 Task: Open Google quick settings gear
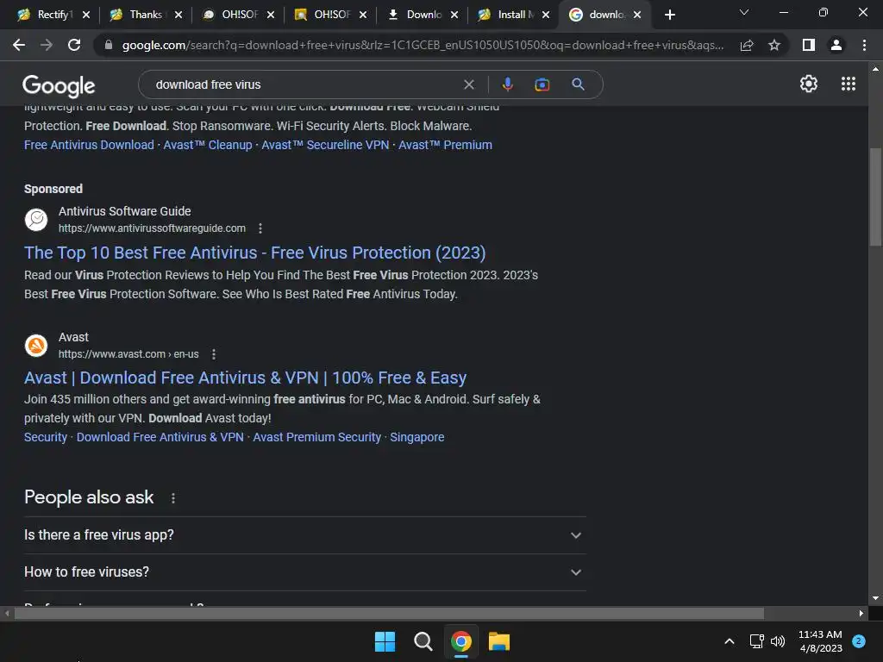(809, 84)
